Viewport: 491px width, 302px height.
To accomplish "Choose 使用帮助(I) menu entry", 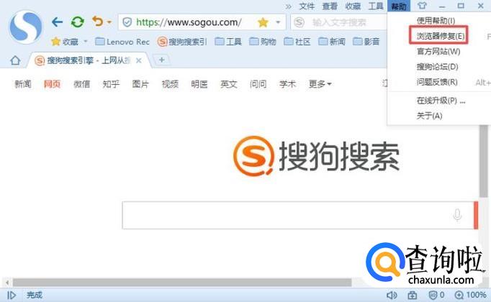I will coord(436,21).
